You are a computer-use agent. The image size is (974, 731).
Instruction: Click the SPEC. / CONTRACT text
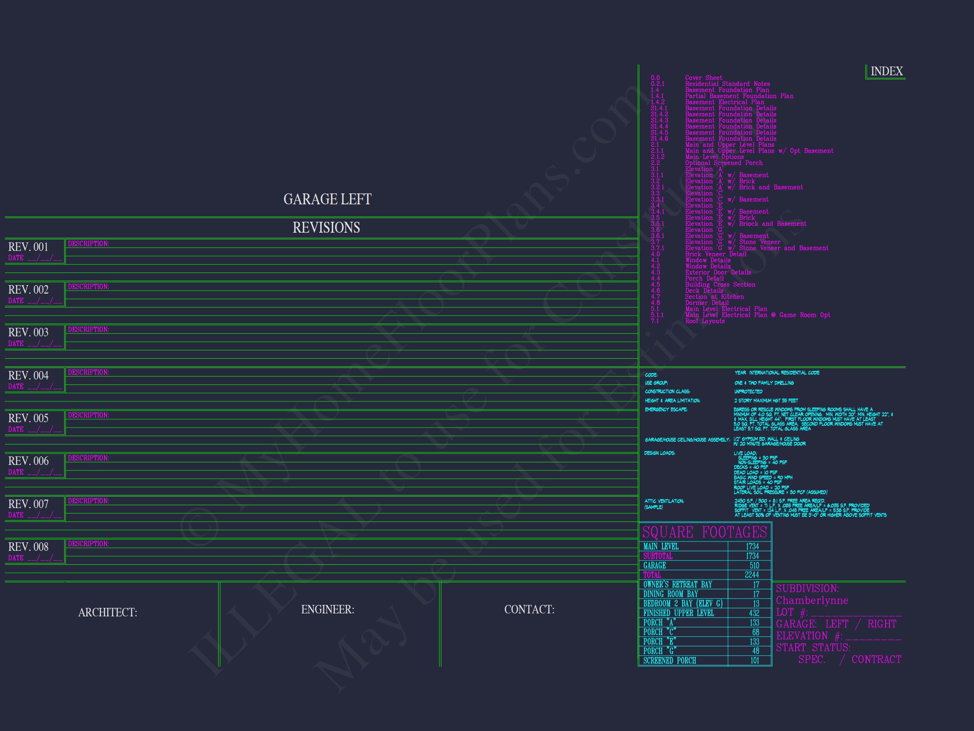click(850, 660)
